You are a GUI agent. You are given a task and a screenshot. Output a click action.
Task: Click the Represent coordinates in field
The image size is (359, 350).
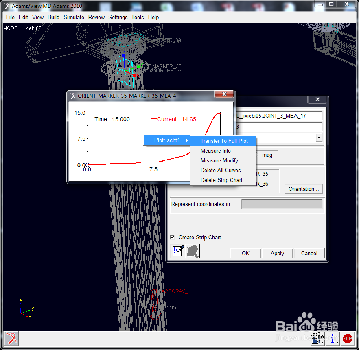pyautogui.click(x=282, y=204)
